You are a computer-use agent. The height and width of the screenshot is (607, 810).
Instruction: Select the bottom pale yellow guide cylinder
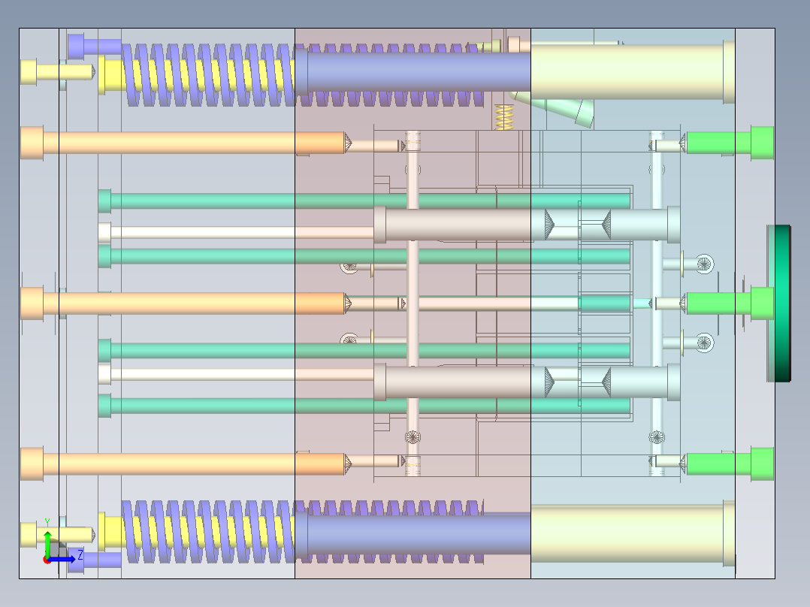(x=633, y=533)
